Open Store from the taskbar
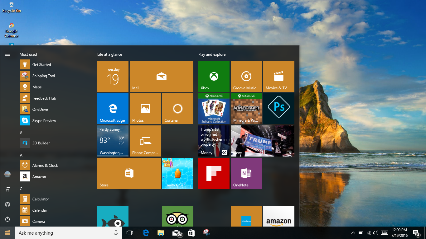 191,233
